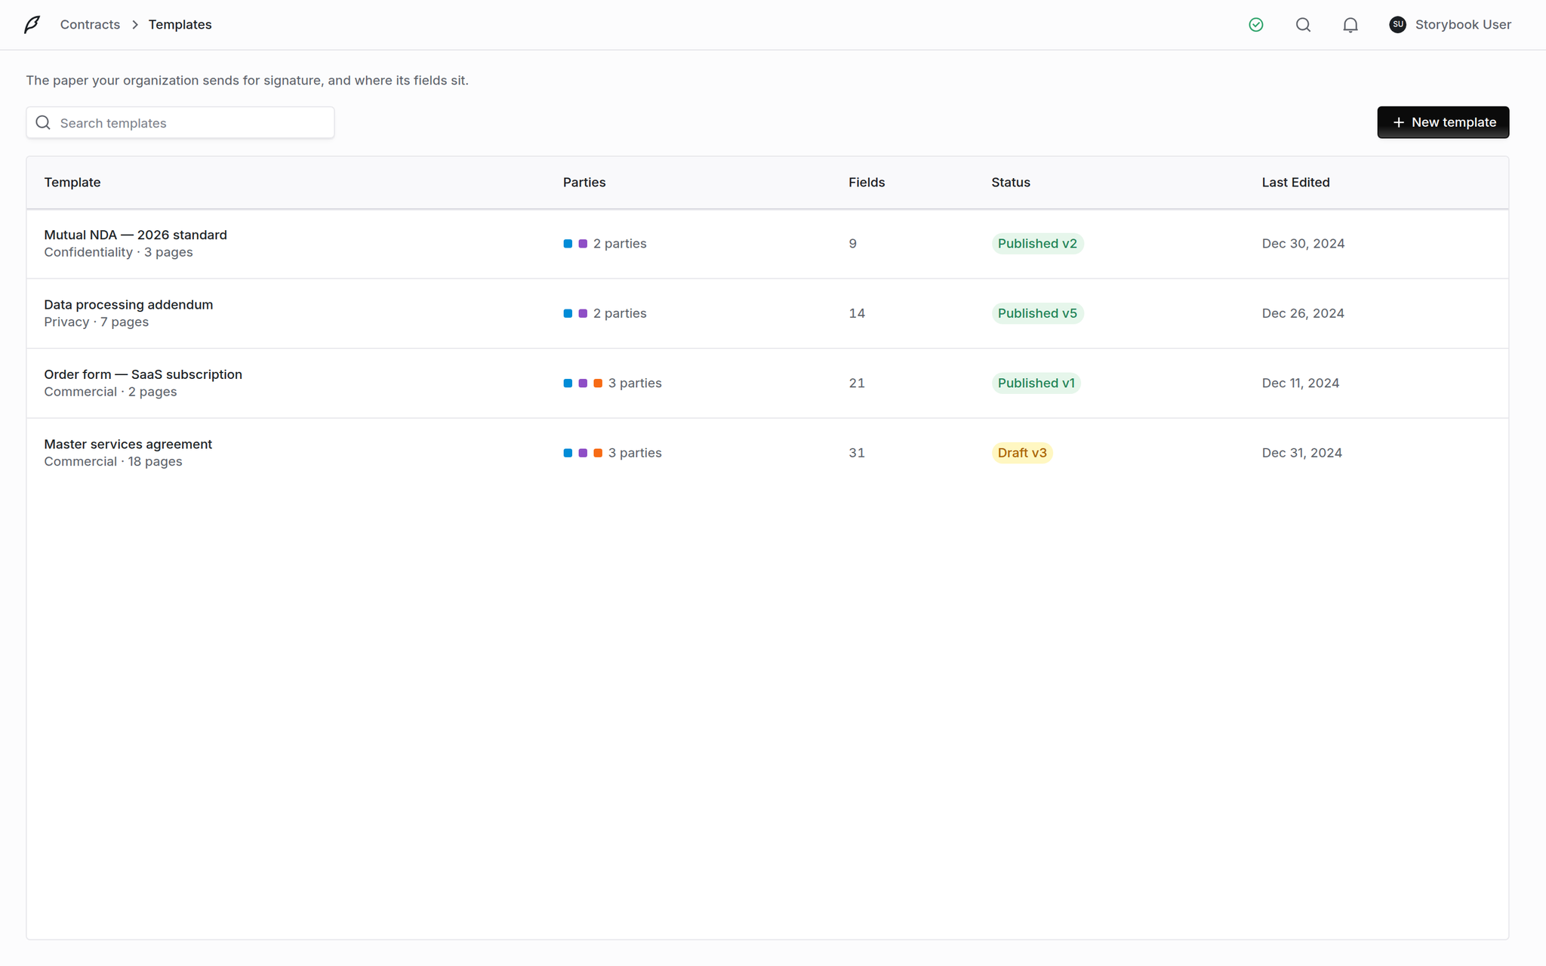Sort by Template column header

pos(72,183)
